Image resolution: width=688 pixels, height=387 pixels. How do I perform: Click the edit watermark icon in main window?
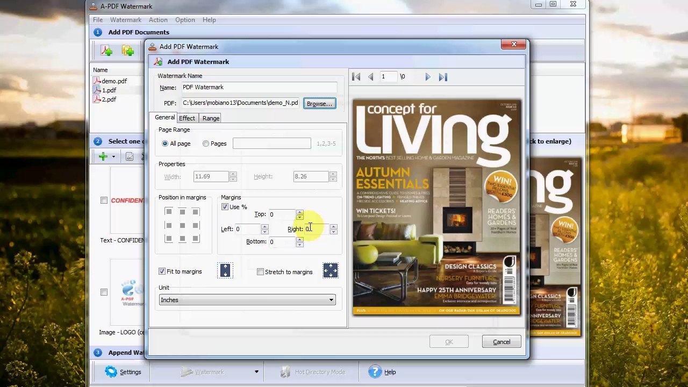(130, 156)
